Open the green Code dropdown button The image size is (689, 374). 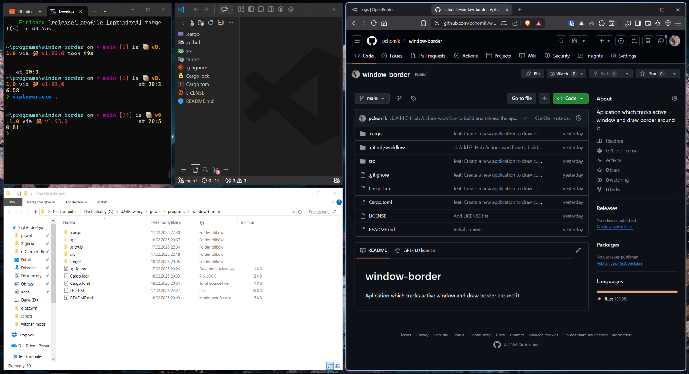570,98
